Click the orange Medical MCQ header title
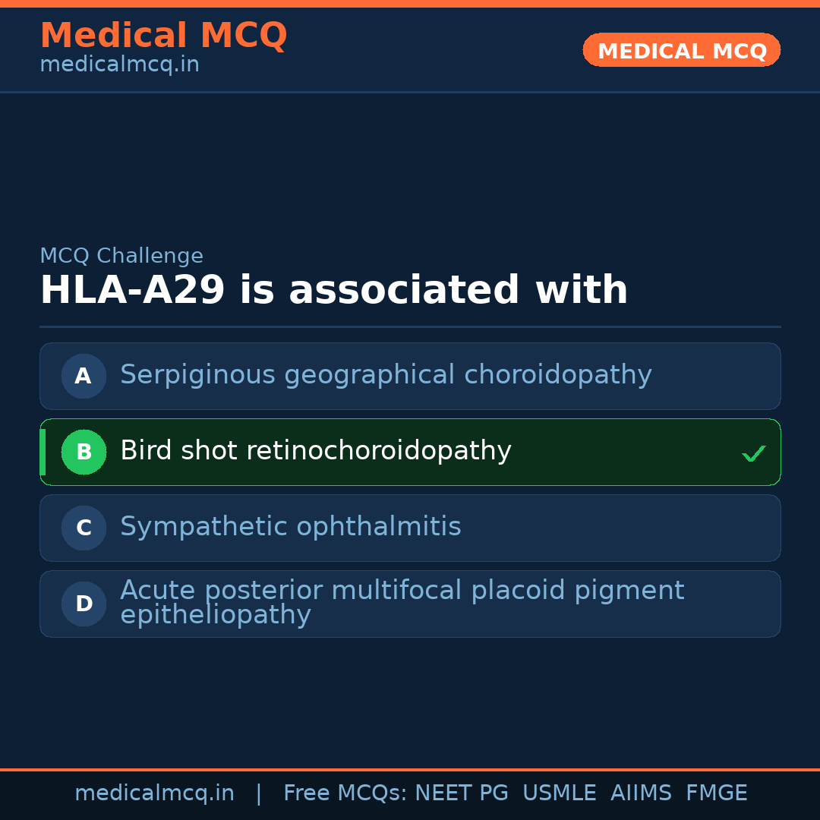The image size is (820, 820). [163, 36]
